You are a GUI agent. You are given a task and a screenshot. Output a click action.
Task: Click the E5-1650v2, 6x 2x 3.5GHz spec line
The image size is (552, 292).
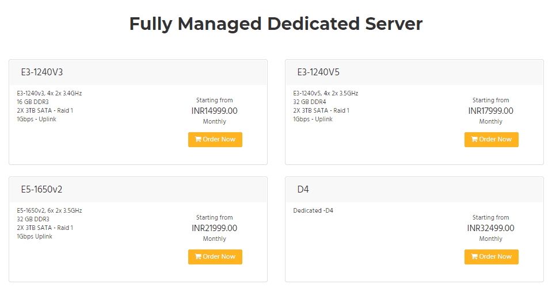[50, 210]
